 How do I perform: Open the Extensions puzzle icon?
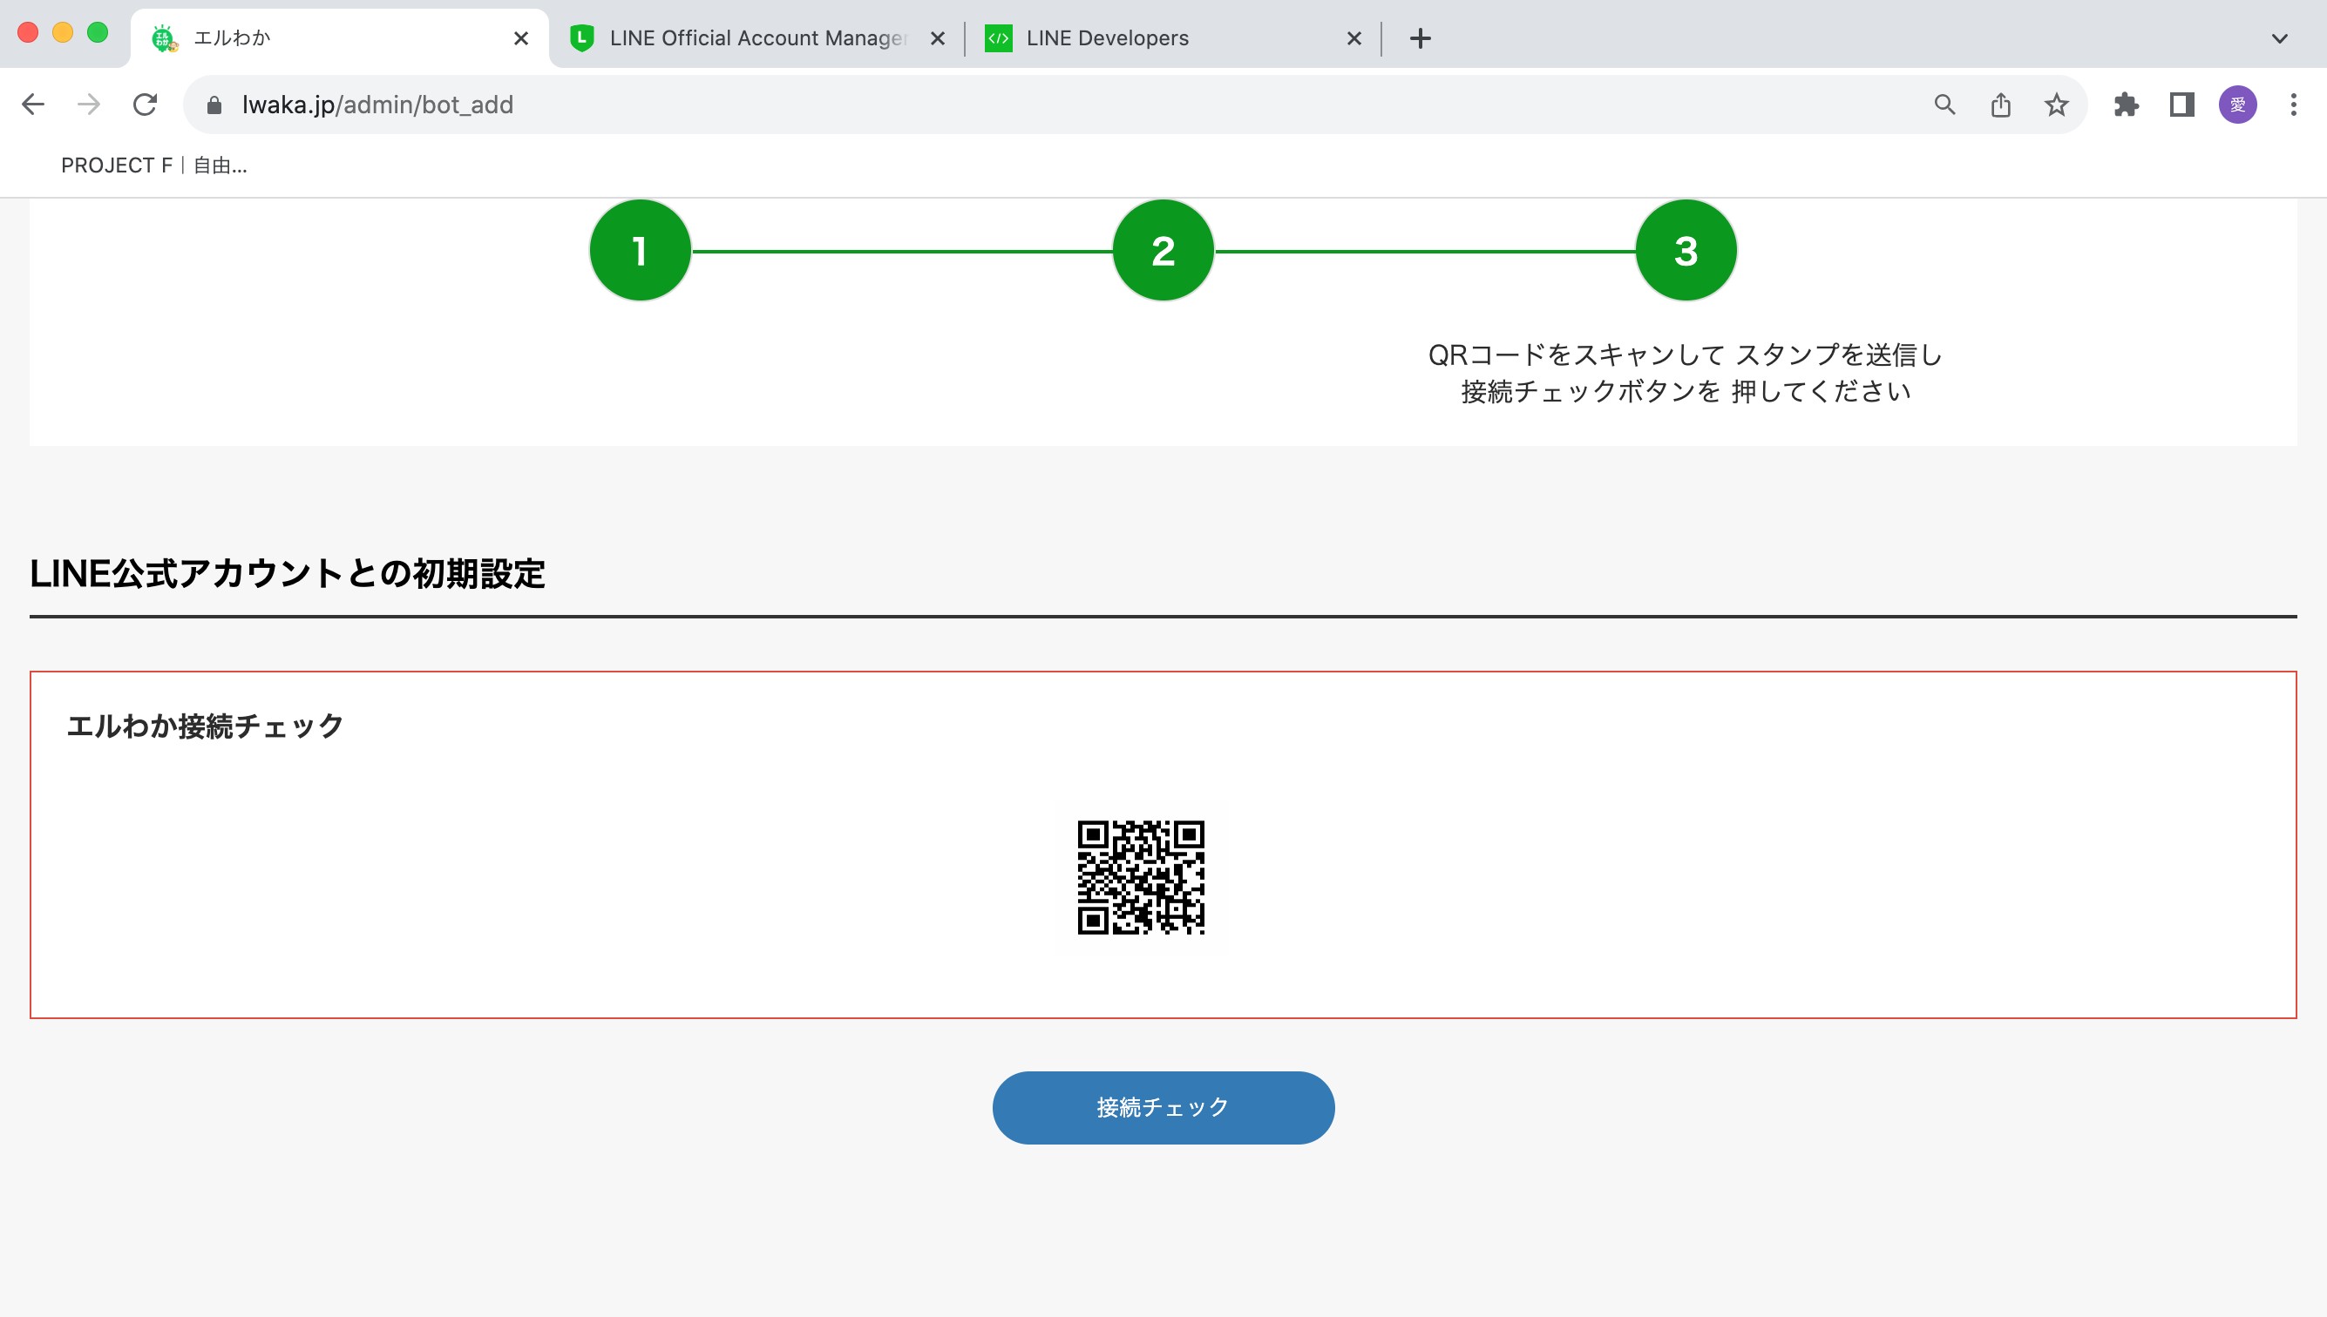coord(2126,105)
